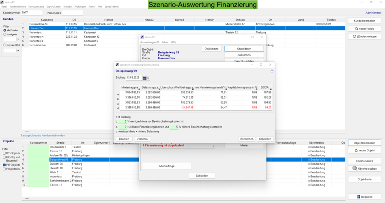Click Objekte suchen magnifier button

coord(364,168)
